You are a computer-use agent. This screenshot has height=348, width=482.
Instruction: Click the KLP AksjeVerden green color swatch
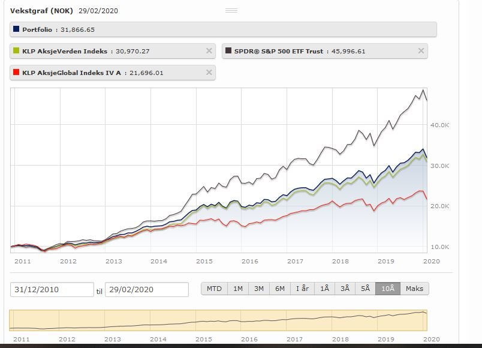coord(16,50)
